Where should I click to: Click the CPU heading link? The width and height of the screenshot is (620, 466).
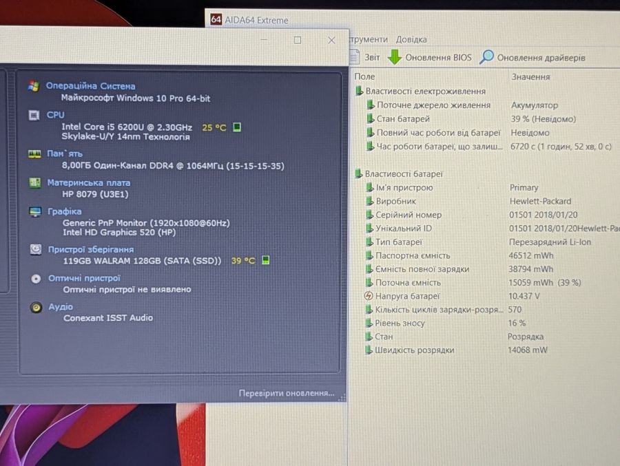pyautogui.click(x=55, y=115)
